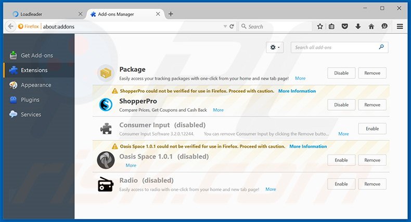Open the hamburger menu icon
Screen dimensions: 411x222
(400, 27)
